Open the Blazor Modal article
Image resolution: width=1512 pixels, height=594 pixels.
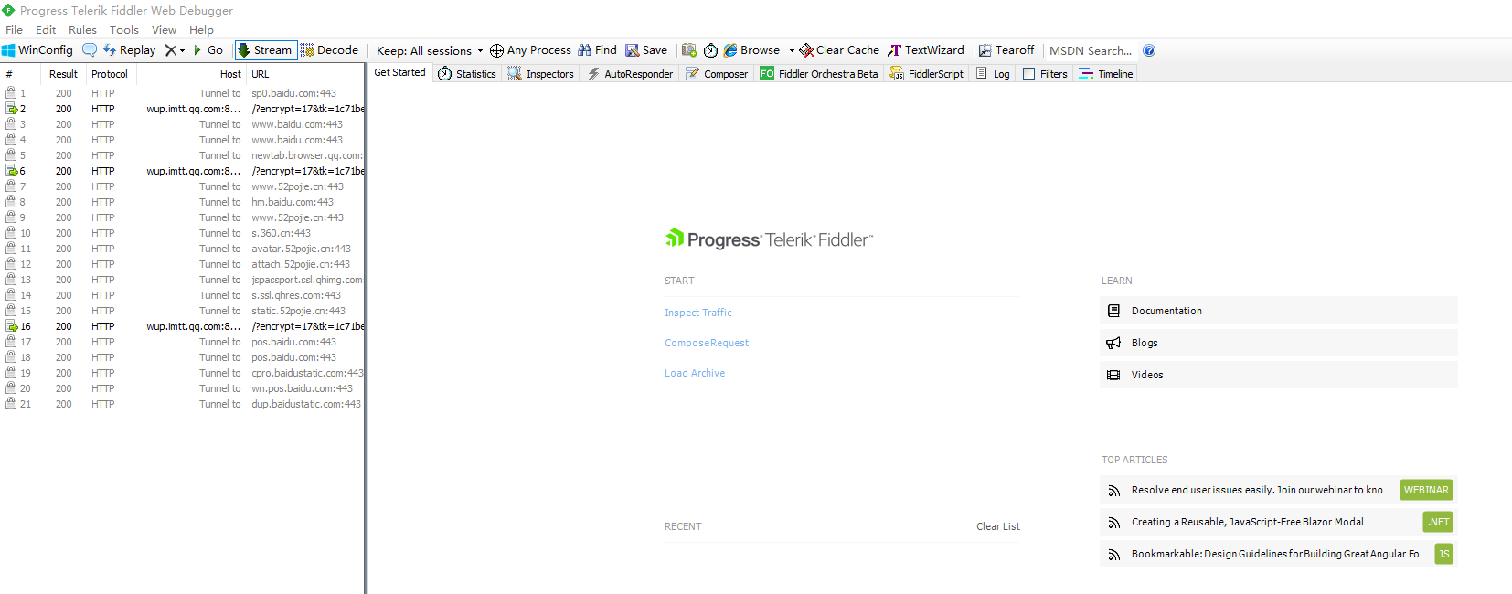(x=1247, y=522)
